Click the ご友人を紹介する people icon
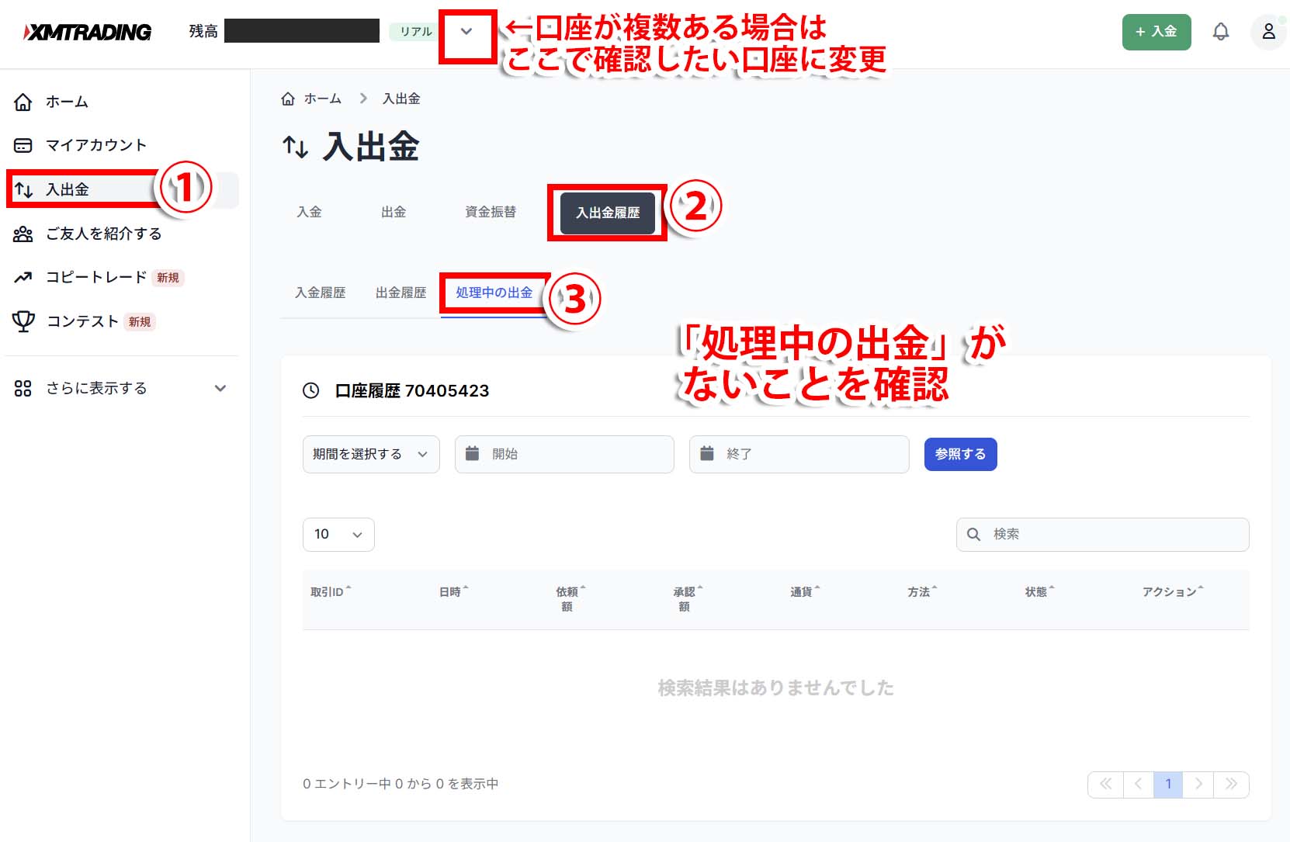 (23, 234)
